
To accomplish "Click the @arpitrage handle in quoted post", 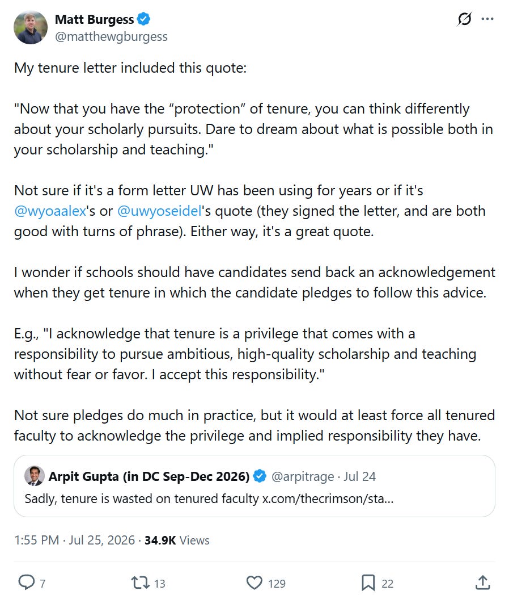I will pyautogui.click(x=302, y=476).
